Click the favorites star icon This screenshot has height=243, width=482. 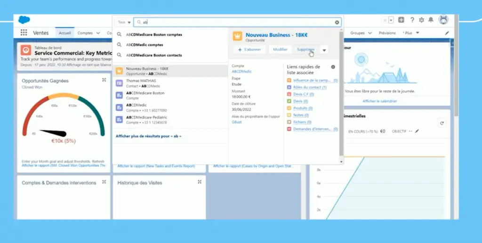[x=385, y=20]
